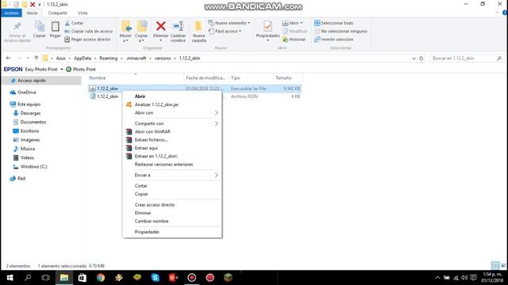This screenshot has height=285, width=508.
Task: Click the back navigation arrow
Action: 8,58
